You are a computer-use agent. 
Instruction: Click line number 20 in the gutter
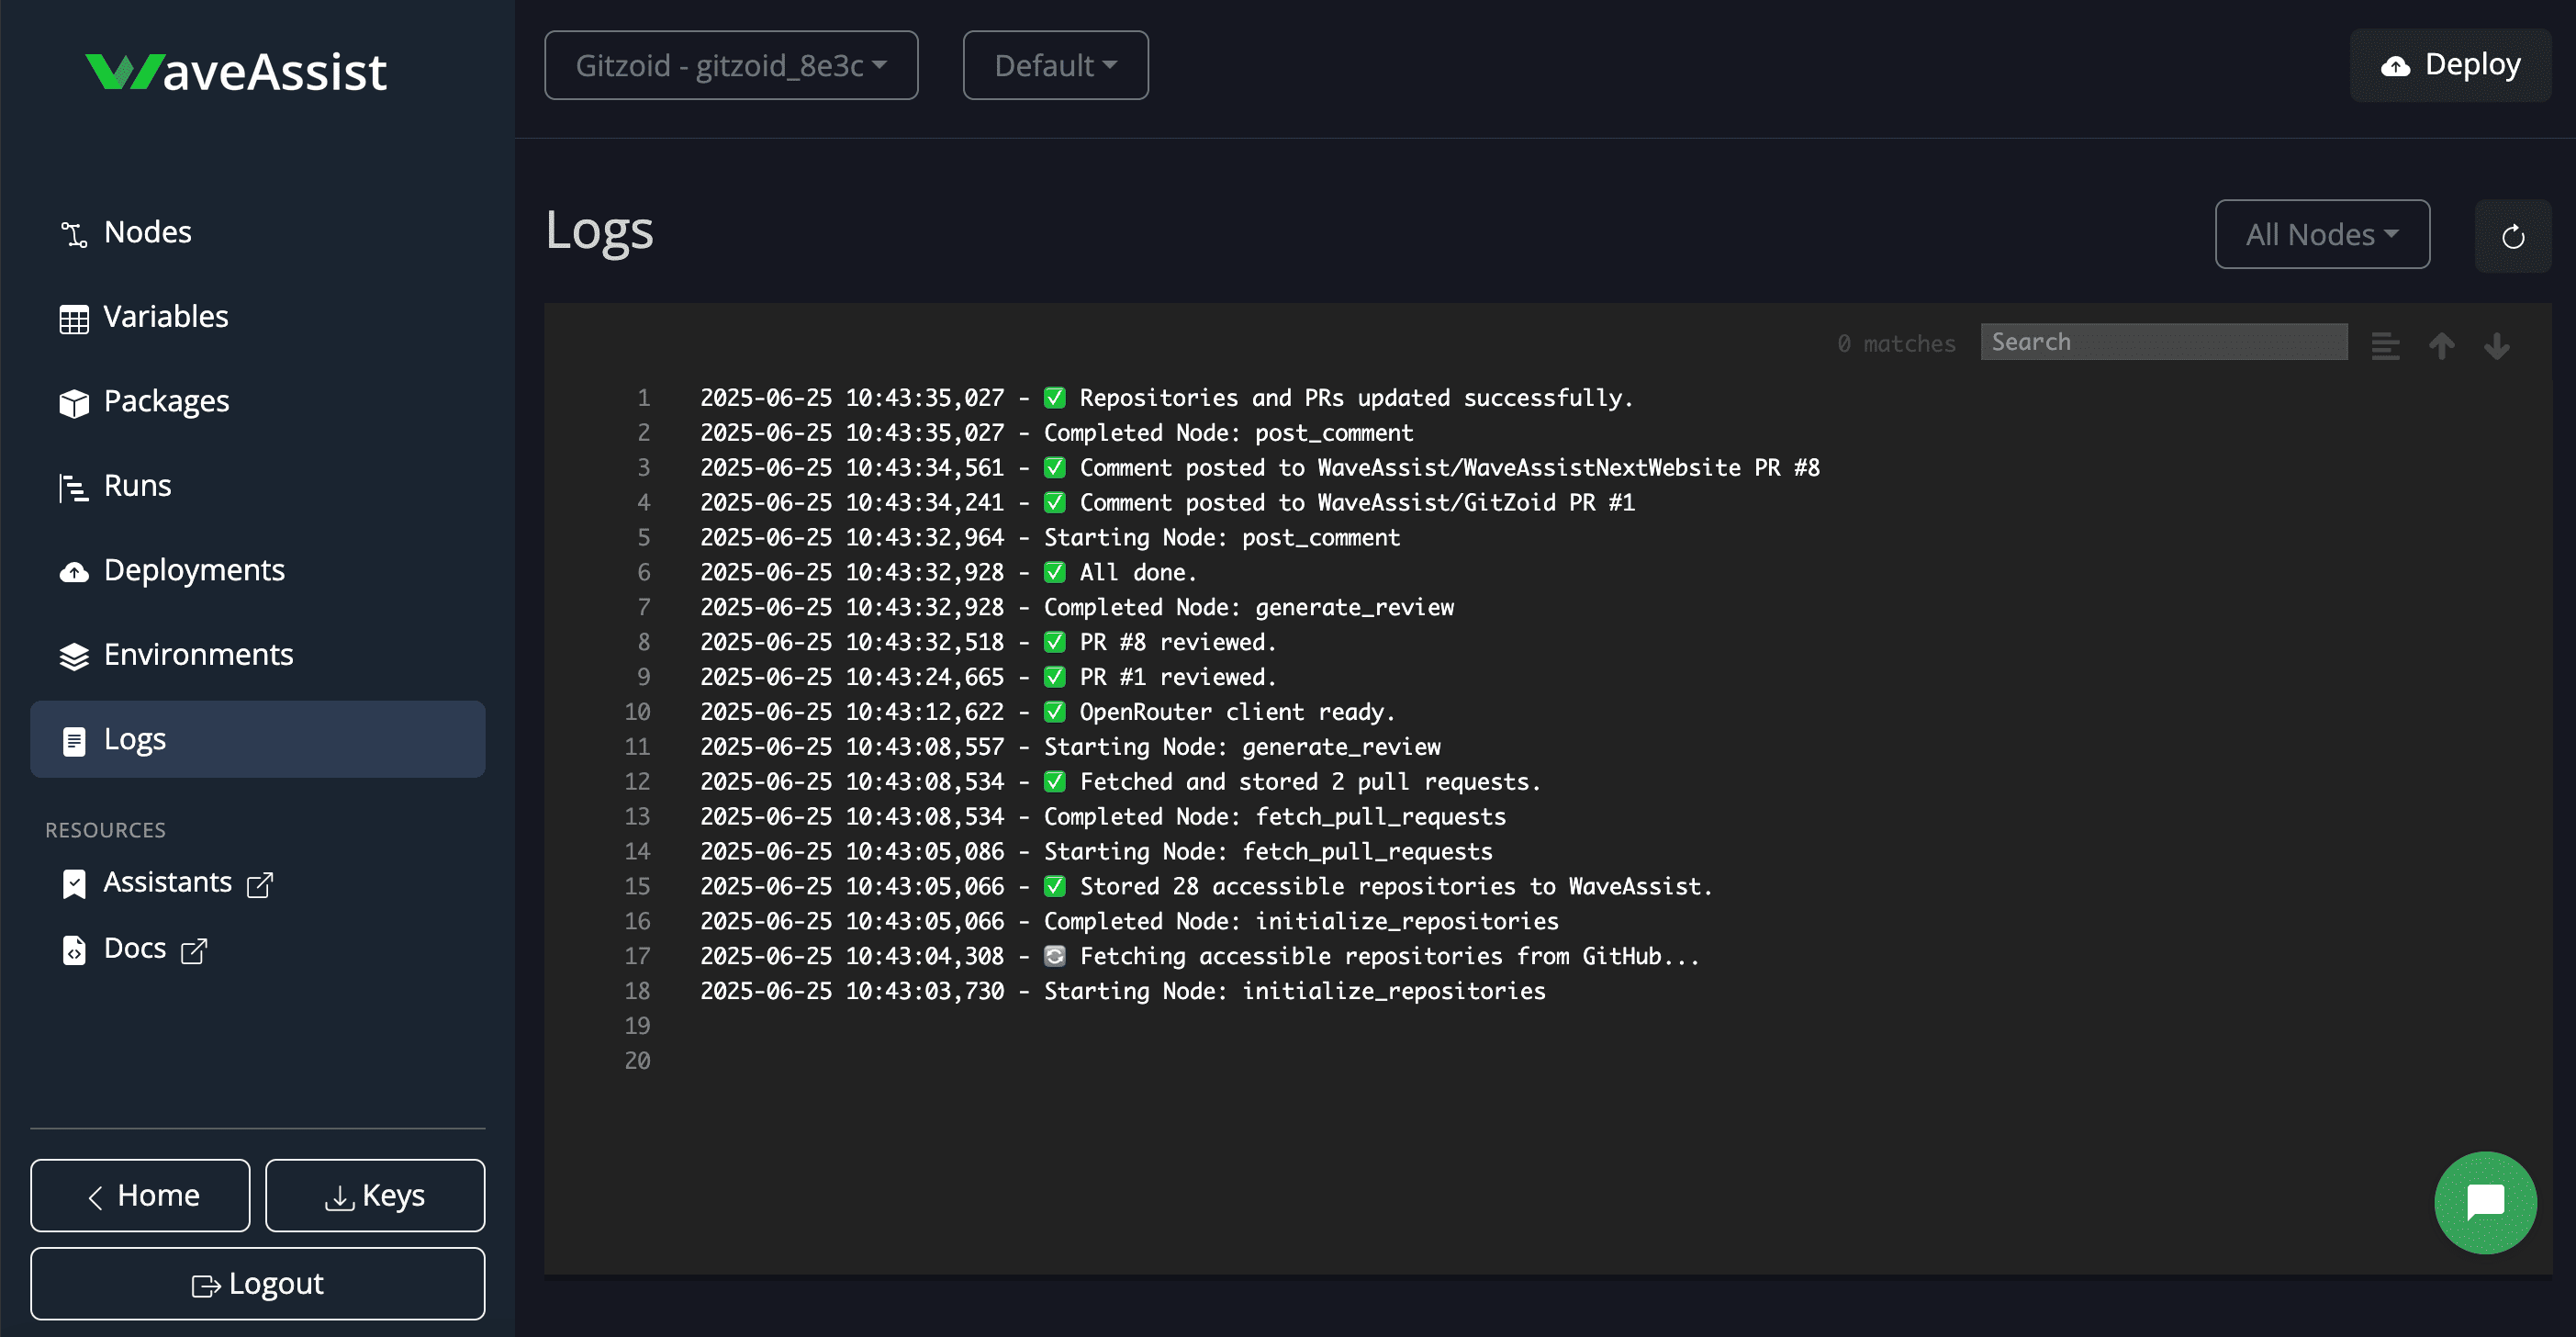pyautogui.click(x=637, y=1062)
